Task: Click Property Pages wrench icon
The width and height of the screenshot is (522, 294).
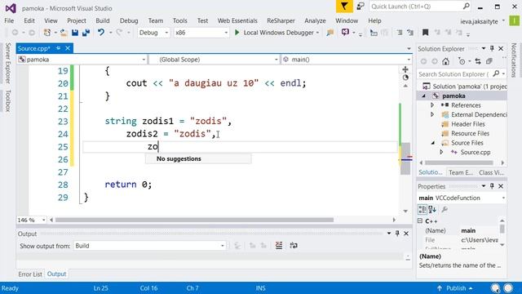Action: [445, 209]
